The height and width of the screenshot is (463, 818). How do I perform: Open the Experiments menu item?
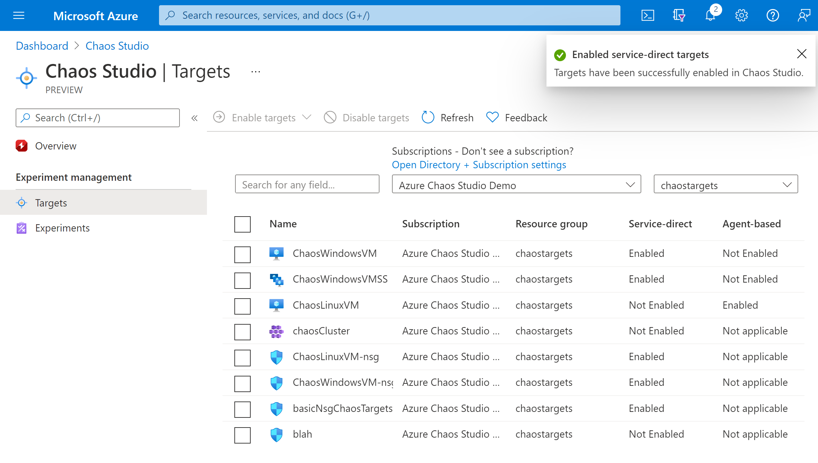(62, 228)
